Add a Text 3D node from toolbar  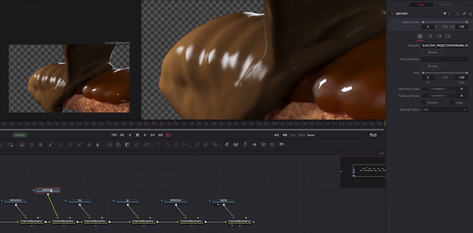pos(245,145)
